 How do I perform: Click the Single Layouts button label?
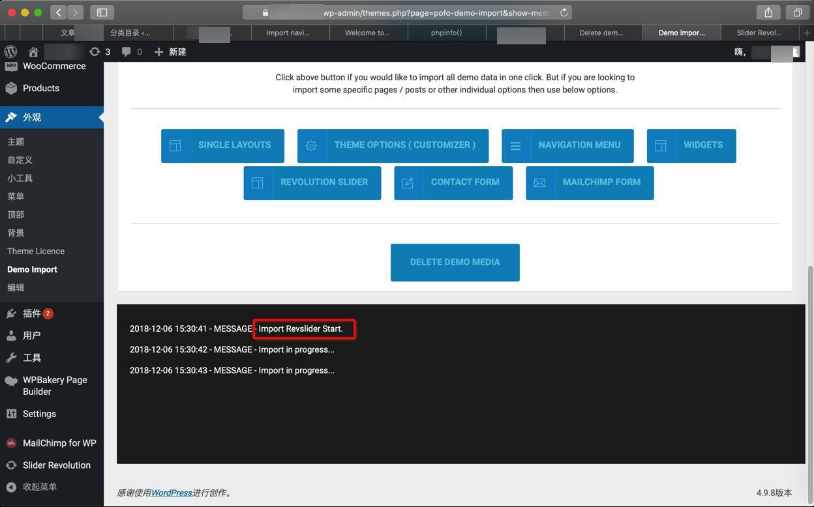(x=235, y=145)
